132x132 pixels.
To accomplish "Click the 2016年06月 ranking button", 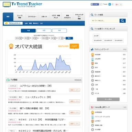I will tap(119, 41).
